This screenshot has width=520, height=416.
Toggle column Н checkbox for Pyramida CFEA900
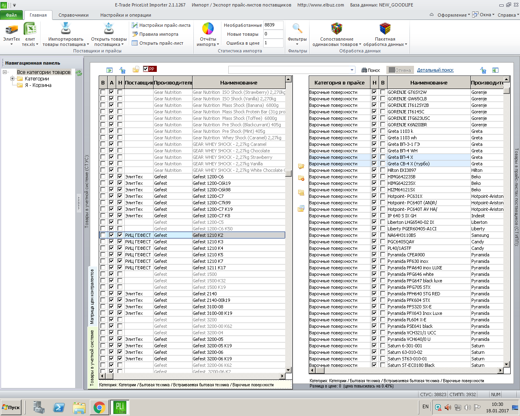374,255
